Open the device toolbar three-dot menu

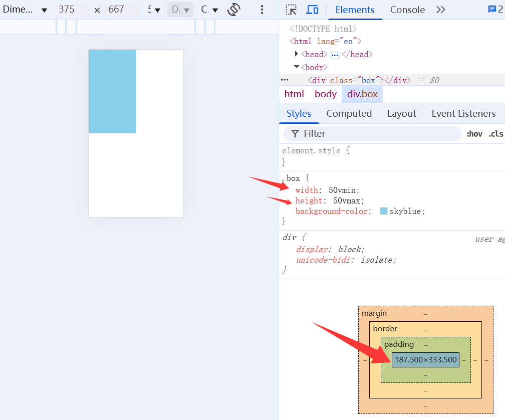tap(262, 10)
